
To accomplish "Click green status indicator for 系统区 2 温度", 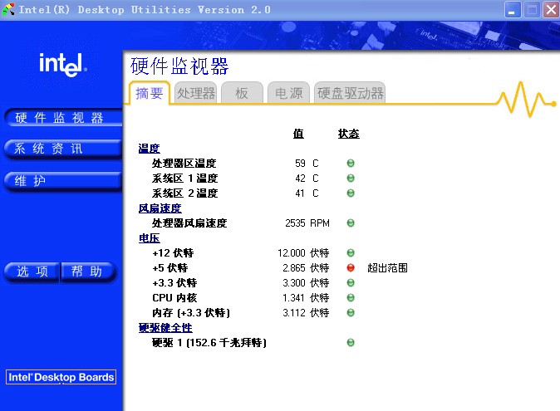I will click(x=351, y=193).
